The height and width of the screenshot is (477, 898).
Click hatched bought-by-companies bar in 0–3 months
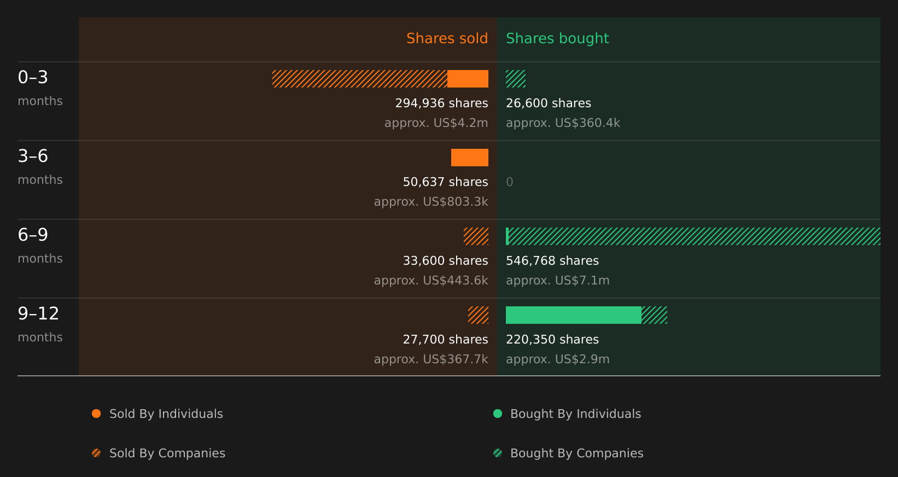pyautogui.click(x=516, y=79)
